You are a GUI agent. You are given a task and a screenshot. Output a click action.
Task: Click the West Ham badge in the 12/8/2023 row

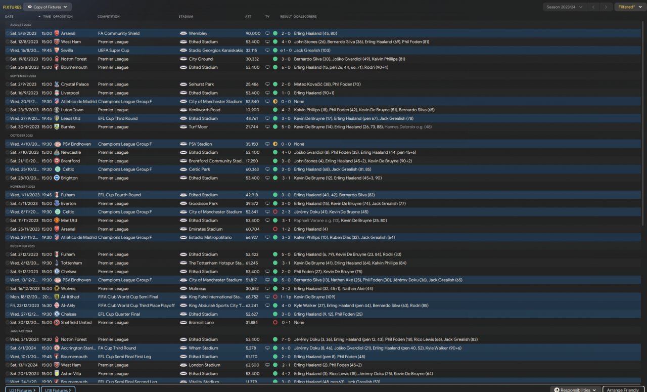pos(57,42)
